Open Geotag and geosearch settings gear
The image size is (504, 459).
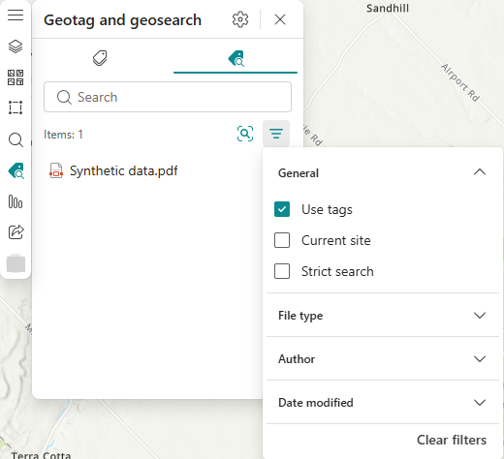(240, 19)
